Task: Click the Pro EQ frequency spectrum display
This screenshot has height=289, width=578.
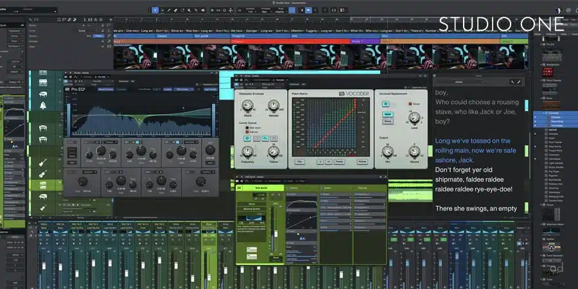Action: click(140, 116)
